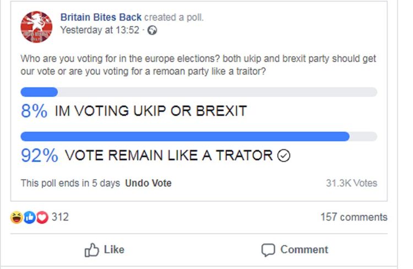
Task: Select the VOTE REMAIN LIKE A TRATOR option
Action: (x=169, y=155)
